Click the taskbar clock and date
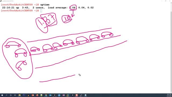 coord(169,95)
